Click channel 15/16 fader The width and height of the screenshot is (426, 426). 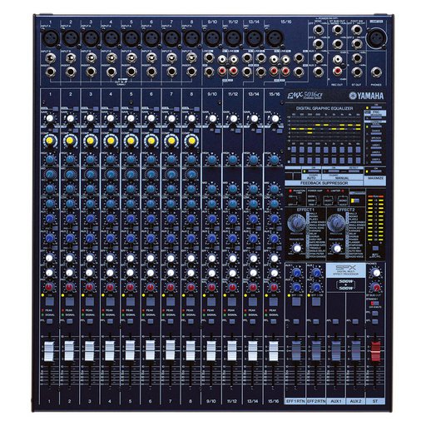273,351
